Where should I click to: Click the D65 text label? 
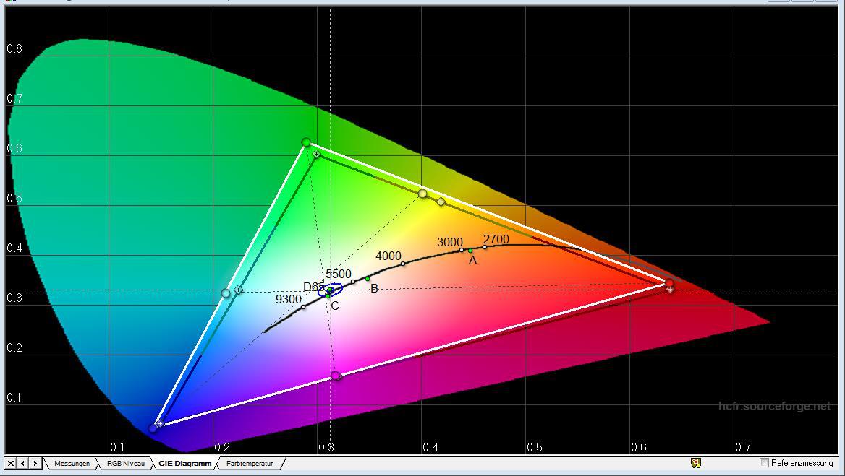point(314,287)
